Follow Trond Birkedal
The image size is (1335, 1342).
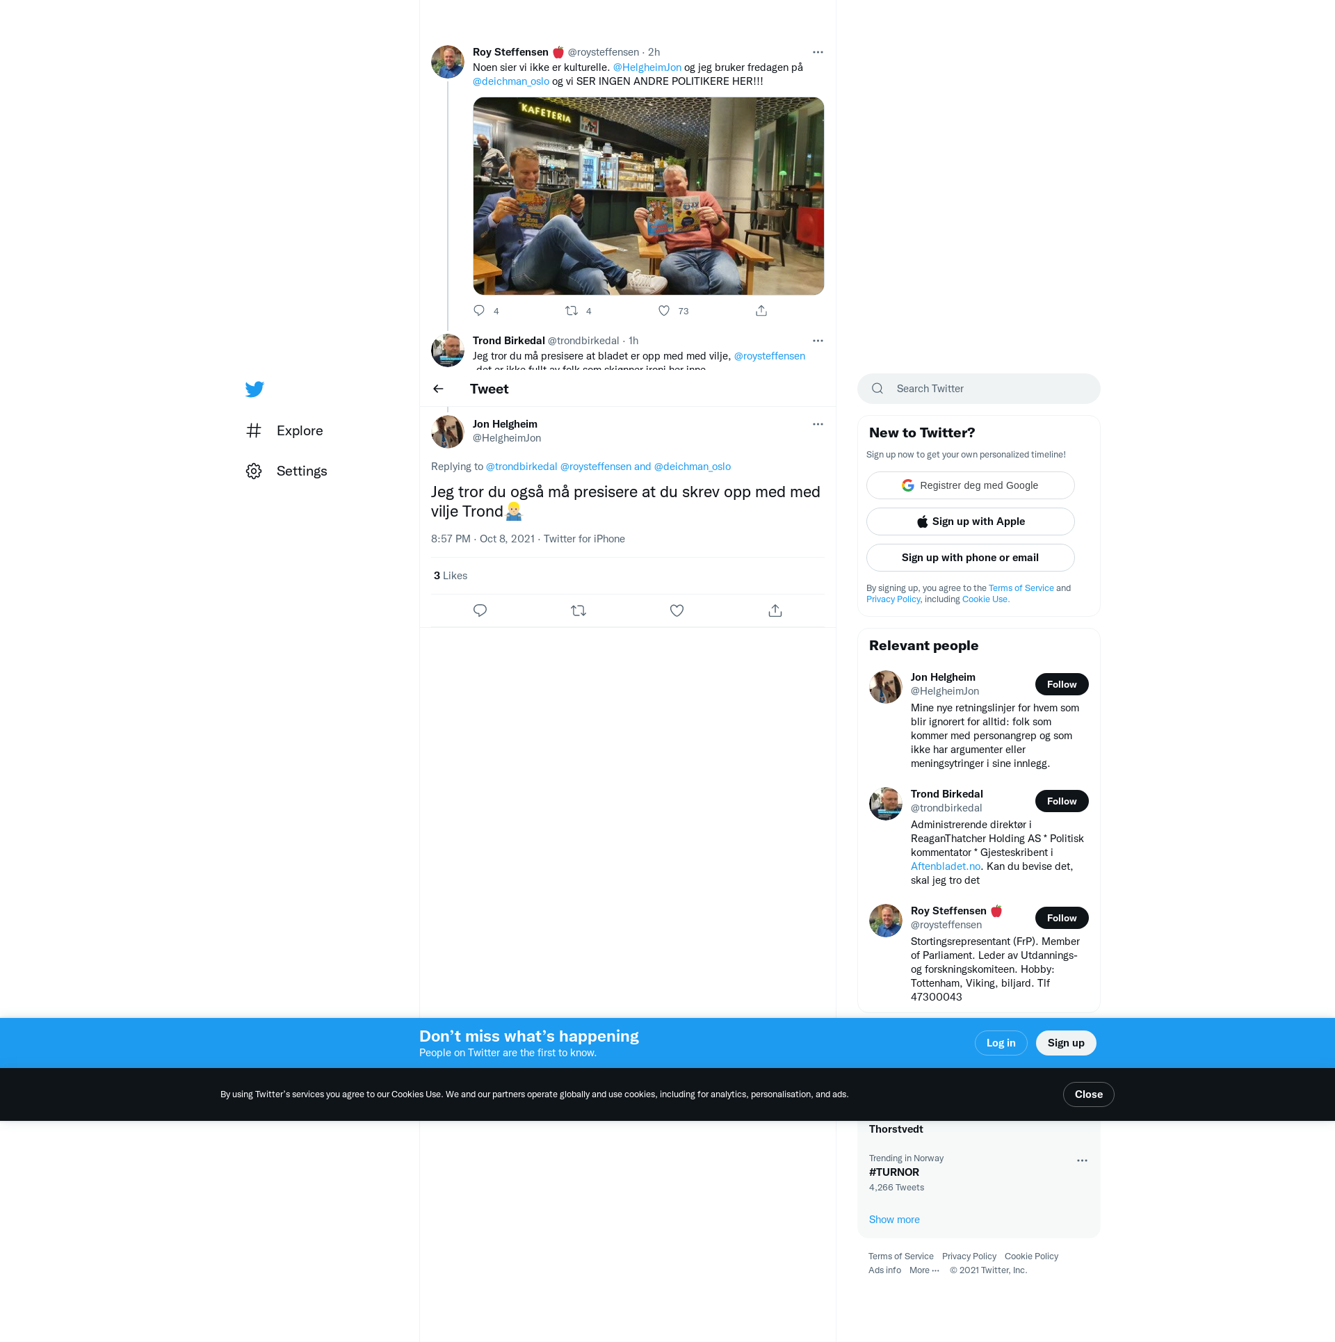(1061, 801)
